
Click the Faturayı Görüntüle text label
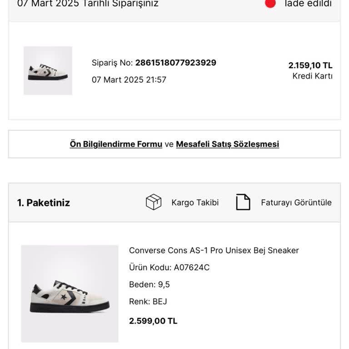(x=296, y=203)
